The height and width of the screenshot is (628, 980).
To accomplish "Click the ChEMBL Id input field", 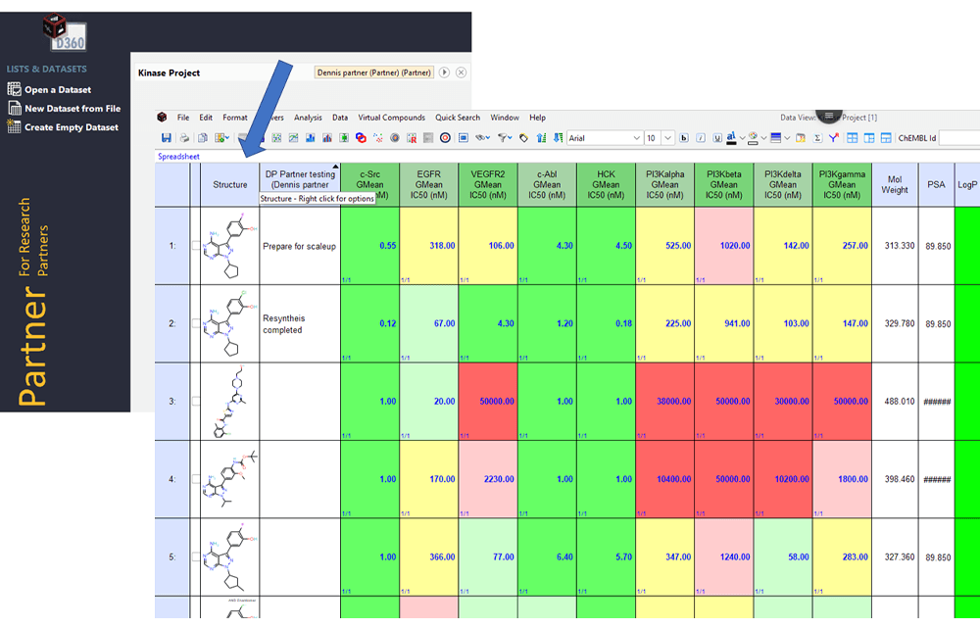I will [959, 138].
